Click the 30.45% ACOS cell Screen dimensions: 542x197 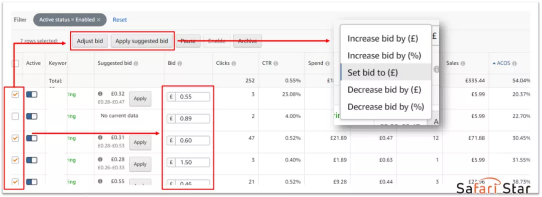(x=522, y=138)
